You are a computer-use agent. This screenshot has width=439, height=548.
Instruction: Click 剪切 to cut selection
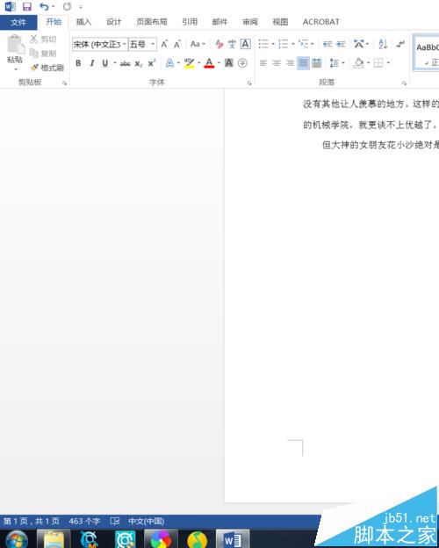coord(43,40)
